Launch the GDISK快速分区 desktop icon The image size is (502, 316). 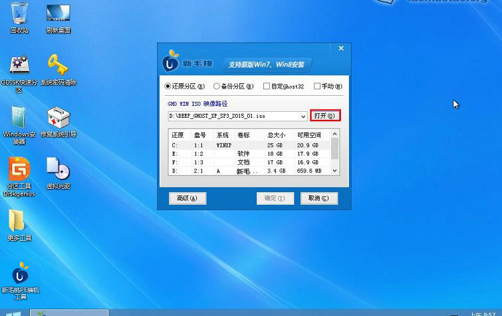19,74
